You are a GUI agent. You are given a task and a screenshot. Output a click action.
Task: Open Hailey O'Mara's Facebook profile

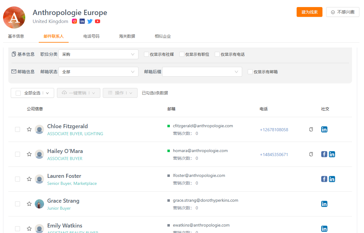(x=324, y=154)
